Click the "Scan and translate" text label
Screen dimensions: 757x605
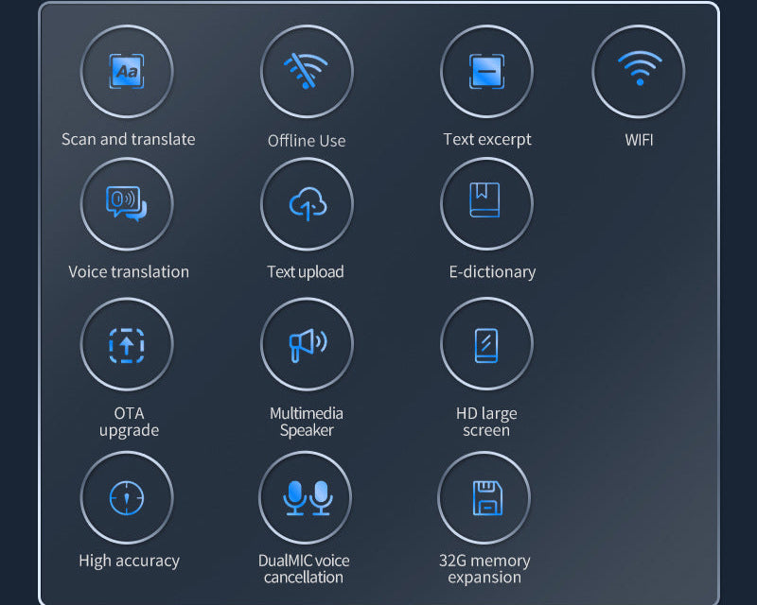click(129, 140)
